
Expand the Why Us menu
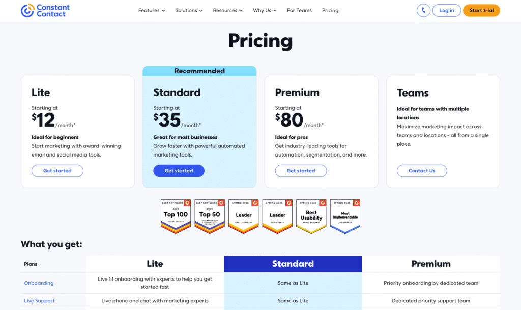pos(265,10)
